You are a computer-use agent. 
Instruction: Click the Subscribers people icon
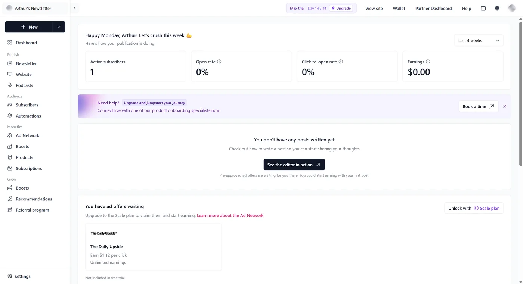(x=10, y=105)
